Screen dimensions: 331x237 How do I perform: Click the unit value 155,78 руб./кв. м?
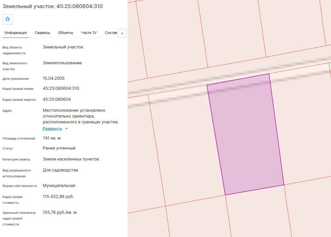tap(60, 212)
